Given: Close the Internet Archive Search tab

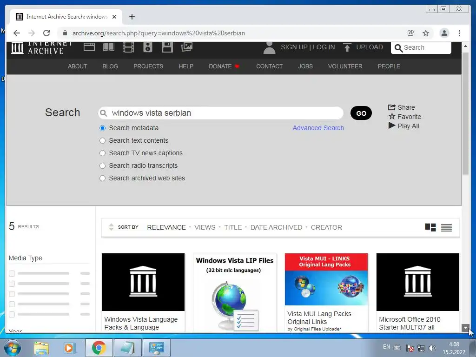Looking at the screenshot, I should pyautogui.click(x=114, y=17).
